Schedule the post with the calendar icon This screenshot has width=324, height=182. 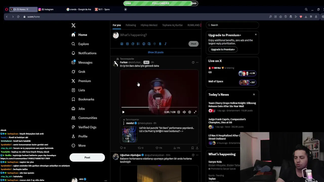coord(149,44)
